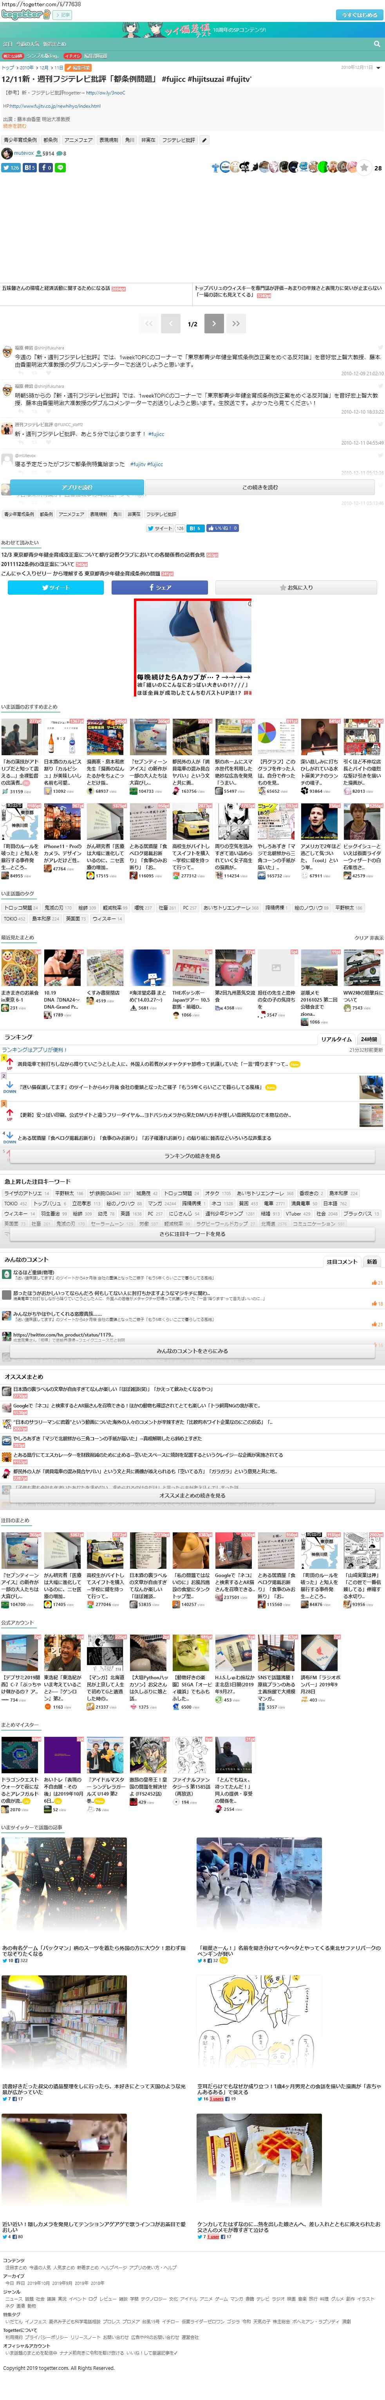Jump to last page double-arrow
The height and width of the screenshot is (2400, 385).
236,323
